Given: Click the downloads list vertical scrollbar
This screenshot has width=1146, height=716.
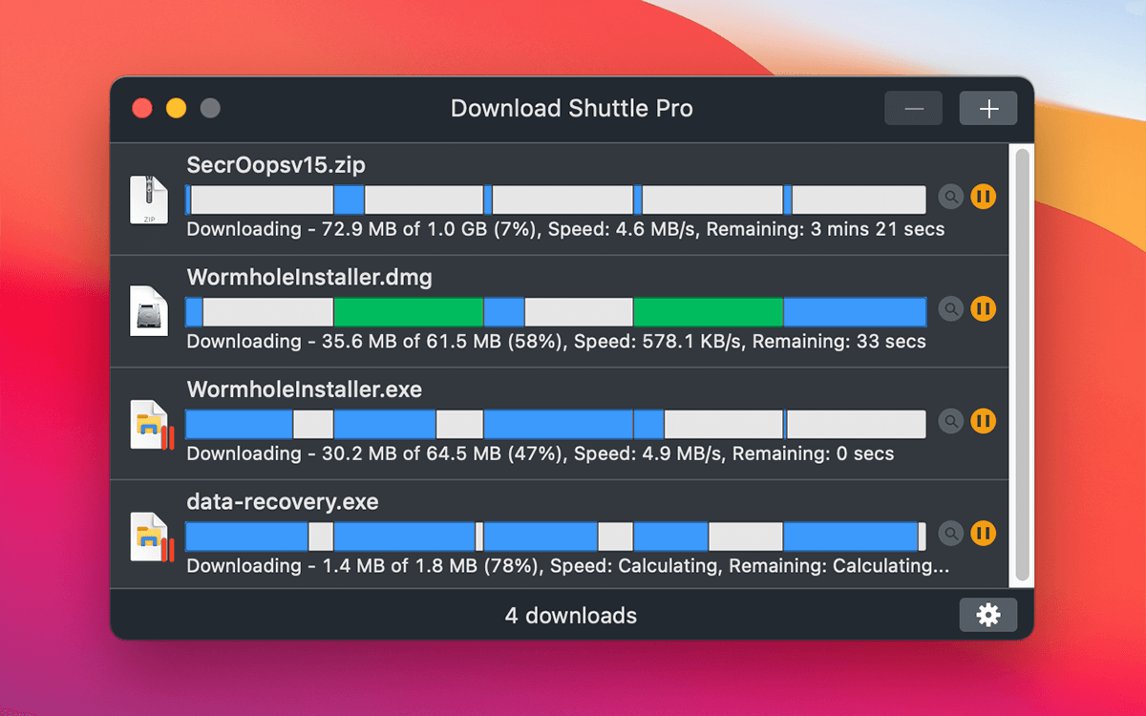Looking at the screenshot, I should pyautogui.click(x=1022, y=366).
